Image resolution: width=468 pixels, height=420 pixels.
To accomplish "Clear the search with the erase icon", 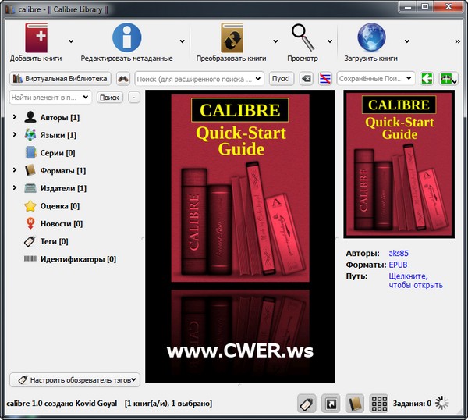I will 306,78.
